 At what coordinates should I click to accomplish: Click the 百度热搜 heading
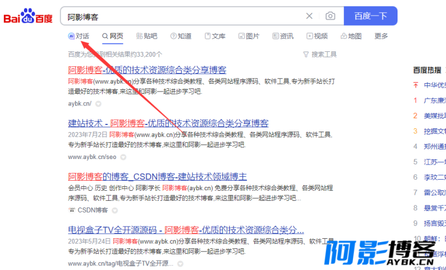(427, 70)
